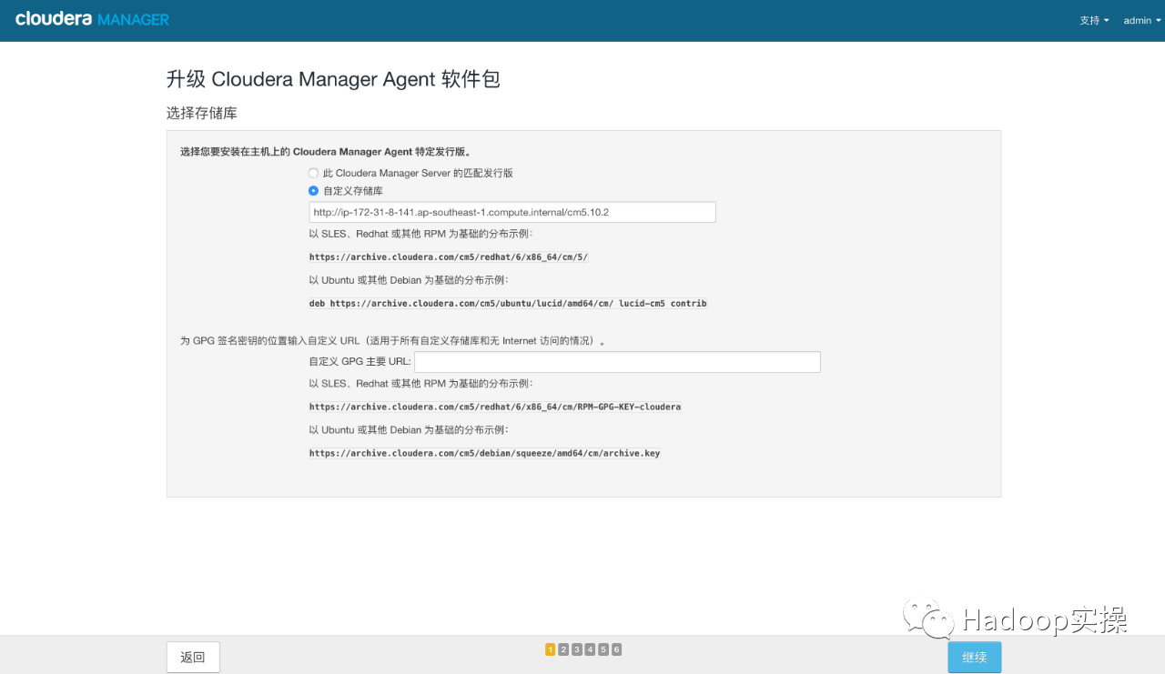Click the 选择存储库 subheading
This screenshot has height=674, width=1165.
[202, 114]
